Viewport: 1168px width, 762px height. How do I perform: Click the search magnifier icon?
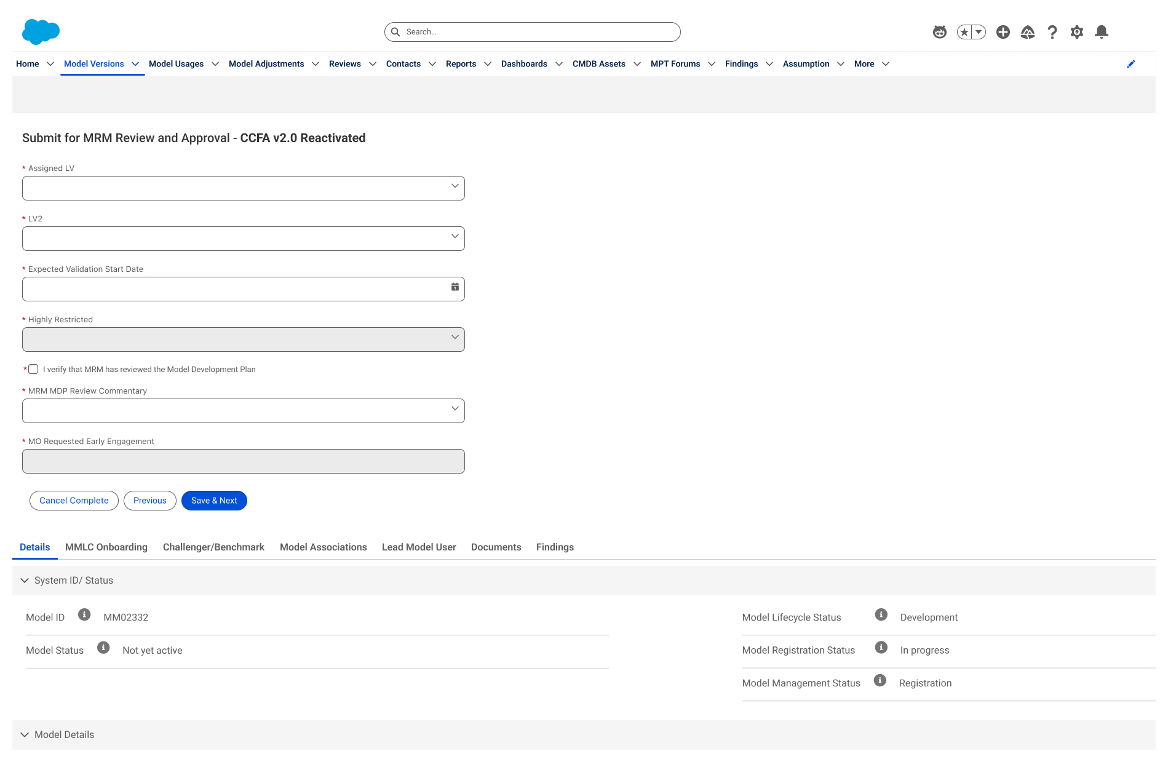pyautogui.click(x=395, y=32)
